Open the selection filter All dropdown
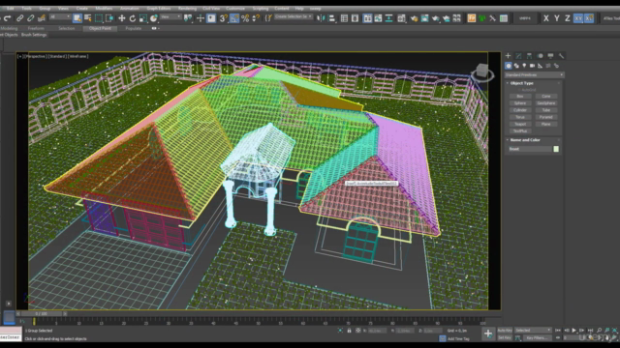The image size is (620, 348). [60, 17]
